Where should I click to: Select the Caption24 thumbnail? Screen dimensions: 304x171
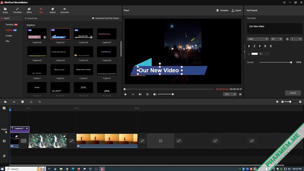click(x=83, y=52)
